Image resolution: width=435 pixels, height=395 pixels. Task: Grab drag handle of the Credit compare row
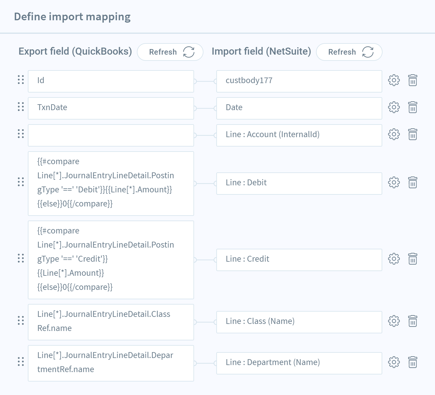21,258
